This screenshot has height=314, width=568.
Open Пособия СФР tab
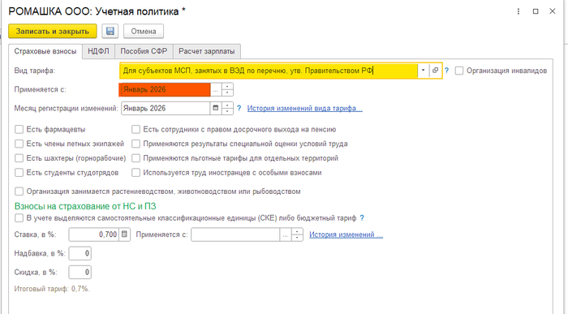pos(144,51)
